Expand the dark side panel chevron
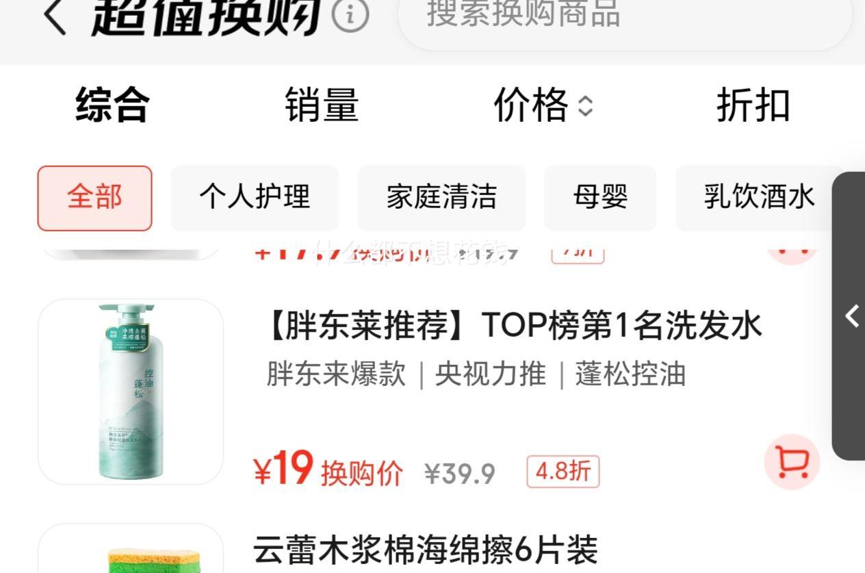The height and width of the screenshot is (573, 865). (x=851, y=316)
